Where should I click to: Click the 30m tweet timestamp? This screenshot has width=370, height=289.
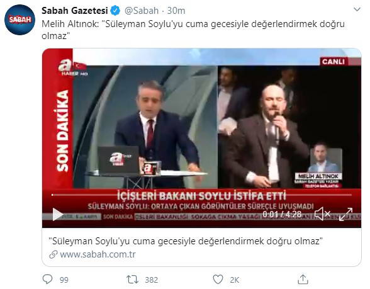tap(176, 11)
